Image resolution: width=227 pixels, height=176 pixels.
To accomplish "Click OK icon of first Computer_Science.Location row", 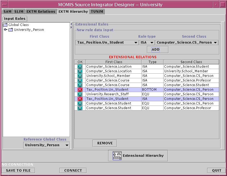I will coord(80,67).
